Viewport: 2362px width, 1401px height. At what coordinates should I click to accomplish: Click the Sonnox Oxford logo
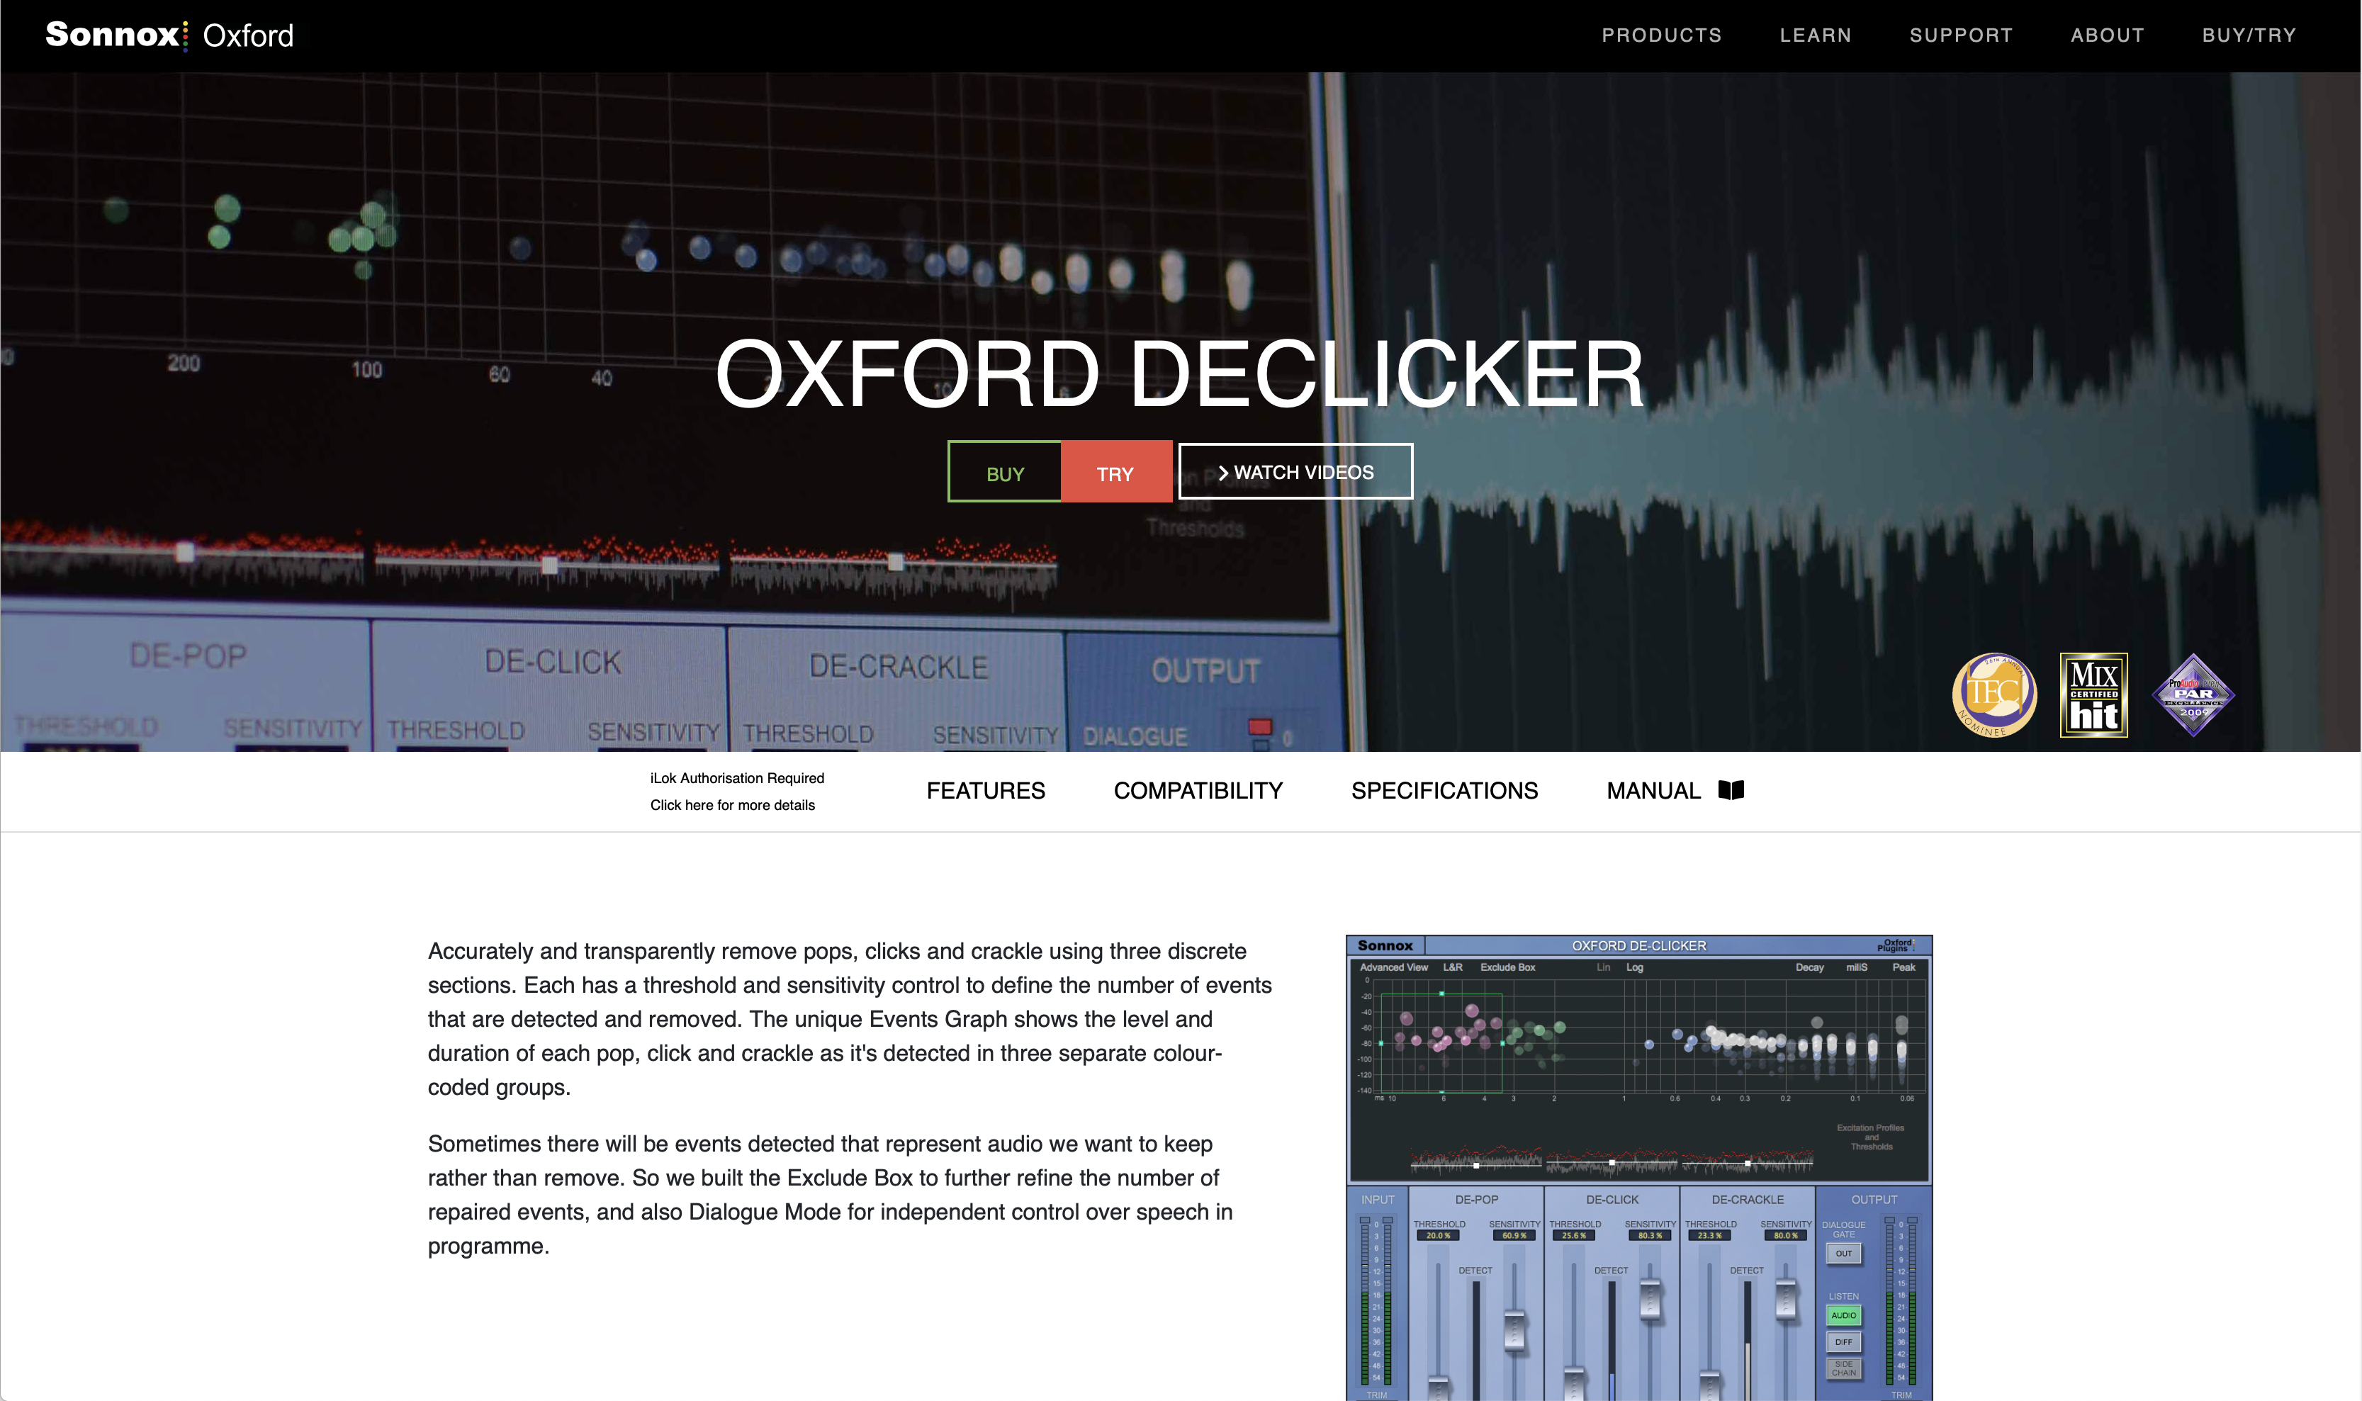click(x=170, y=35)
